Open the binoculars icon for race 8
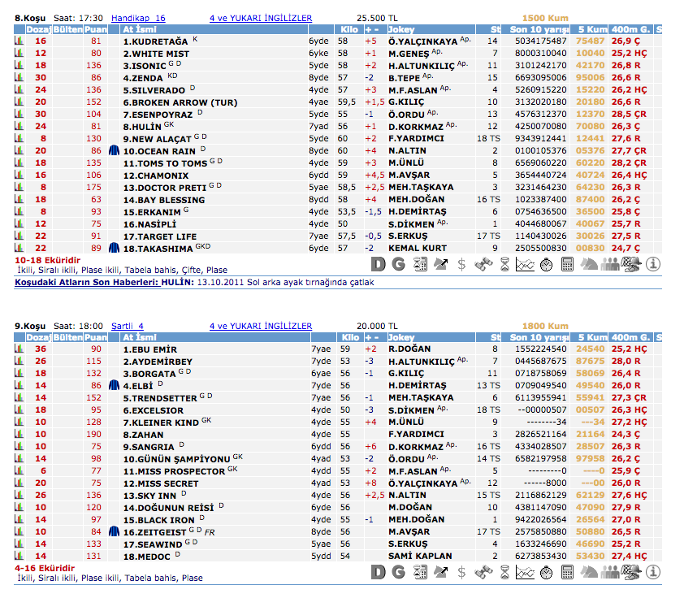The image size is (684, 598). pyautogui.click(x=483, y=263)
